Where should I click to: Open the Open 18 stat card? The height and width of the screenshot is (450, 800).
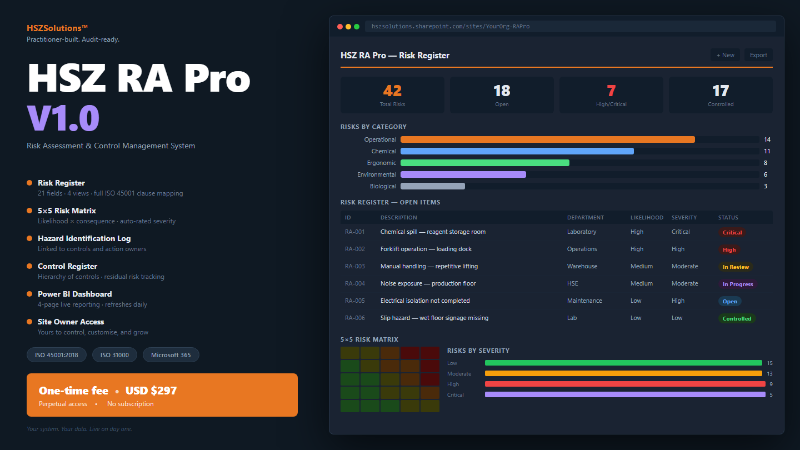coord(502,95)
